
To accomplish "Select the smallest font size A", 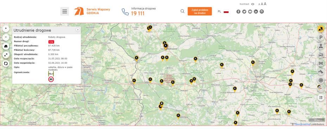I will [x=259, y=4].
